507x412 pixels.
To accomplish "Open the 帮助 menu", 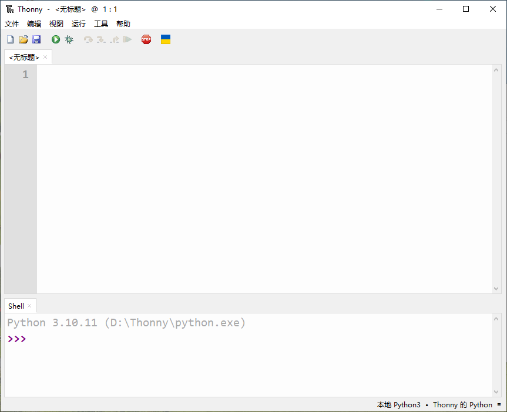I will tap(123, 23).
